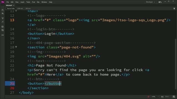Click line number 20 in gutter

coord(12,56)
